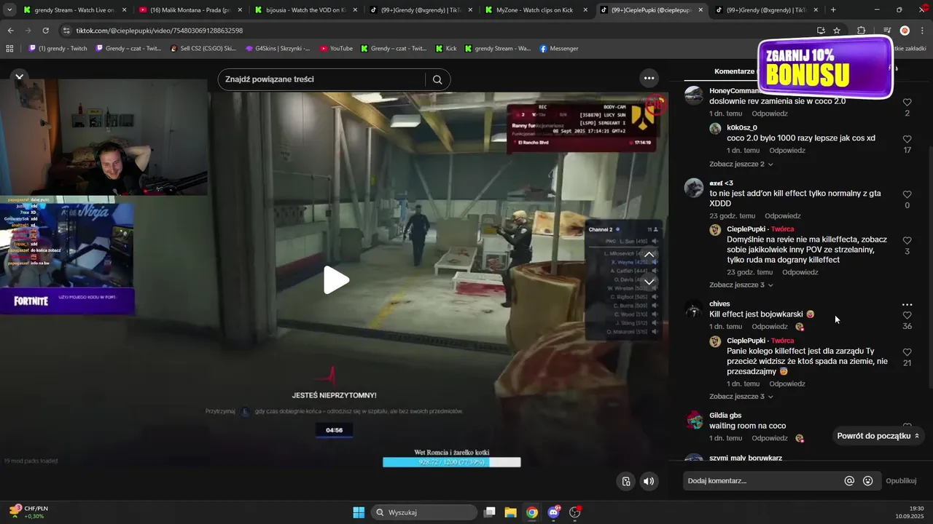Click the Wyszukaj taskbar search box
This screenshot has height=524, width=933.
424,512
